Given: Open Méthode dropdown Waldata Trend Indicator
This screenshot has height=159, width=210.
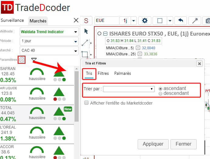Looking at the screenshot, I should tap(49, 32).
